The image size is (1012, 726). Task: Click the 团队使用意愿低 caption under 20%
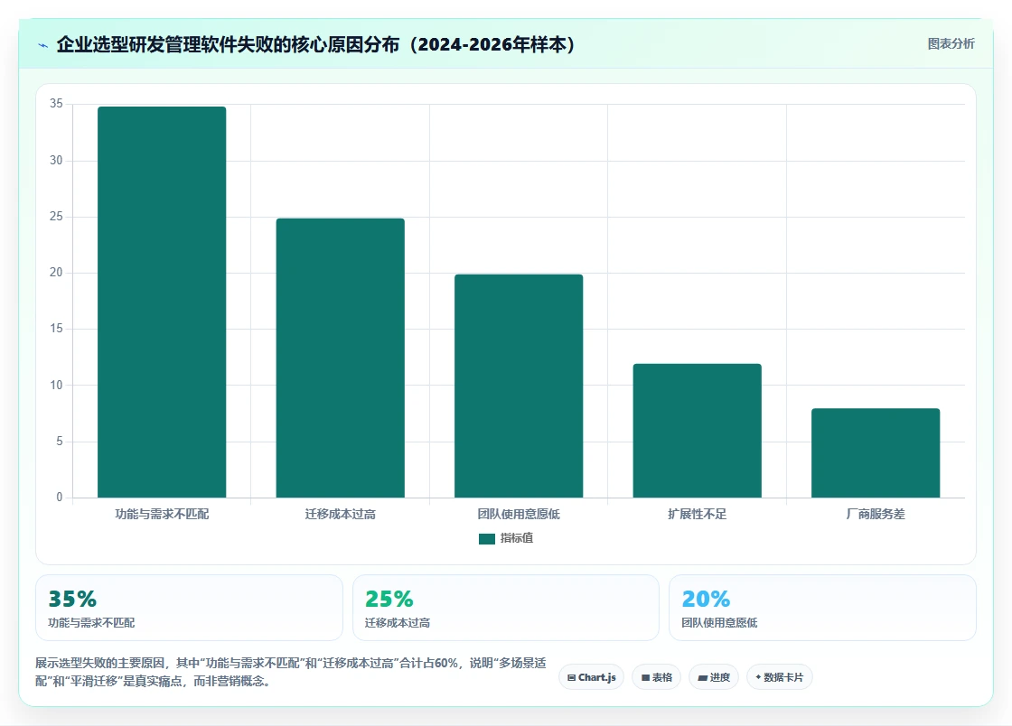(x=719, y=623)
